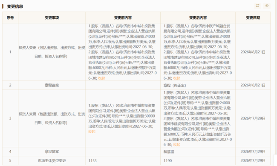Click the 新章程 cell
The image size is (277, 166).
169,152
